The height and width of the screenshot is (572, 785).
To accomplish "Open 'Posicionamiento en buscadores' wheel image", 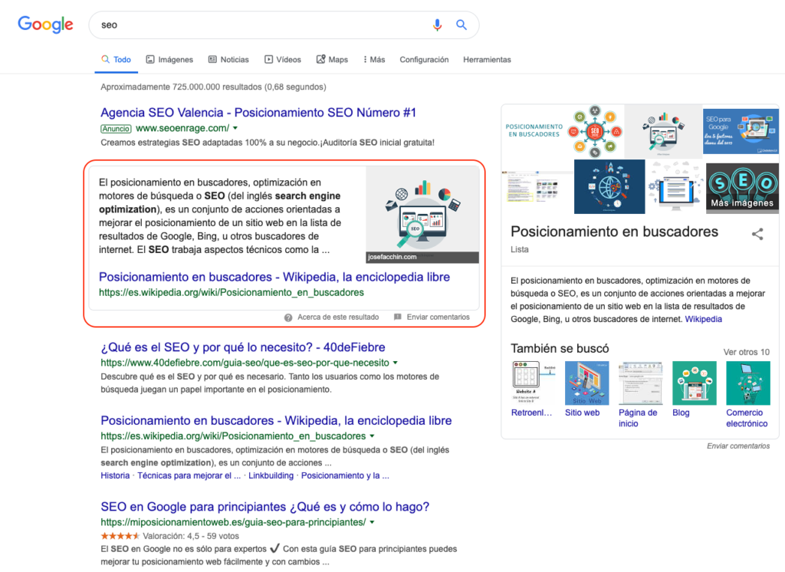I will (x=563, y=131).
